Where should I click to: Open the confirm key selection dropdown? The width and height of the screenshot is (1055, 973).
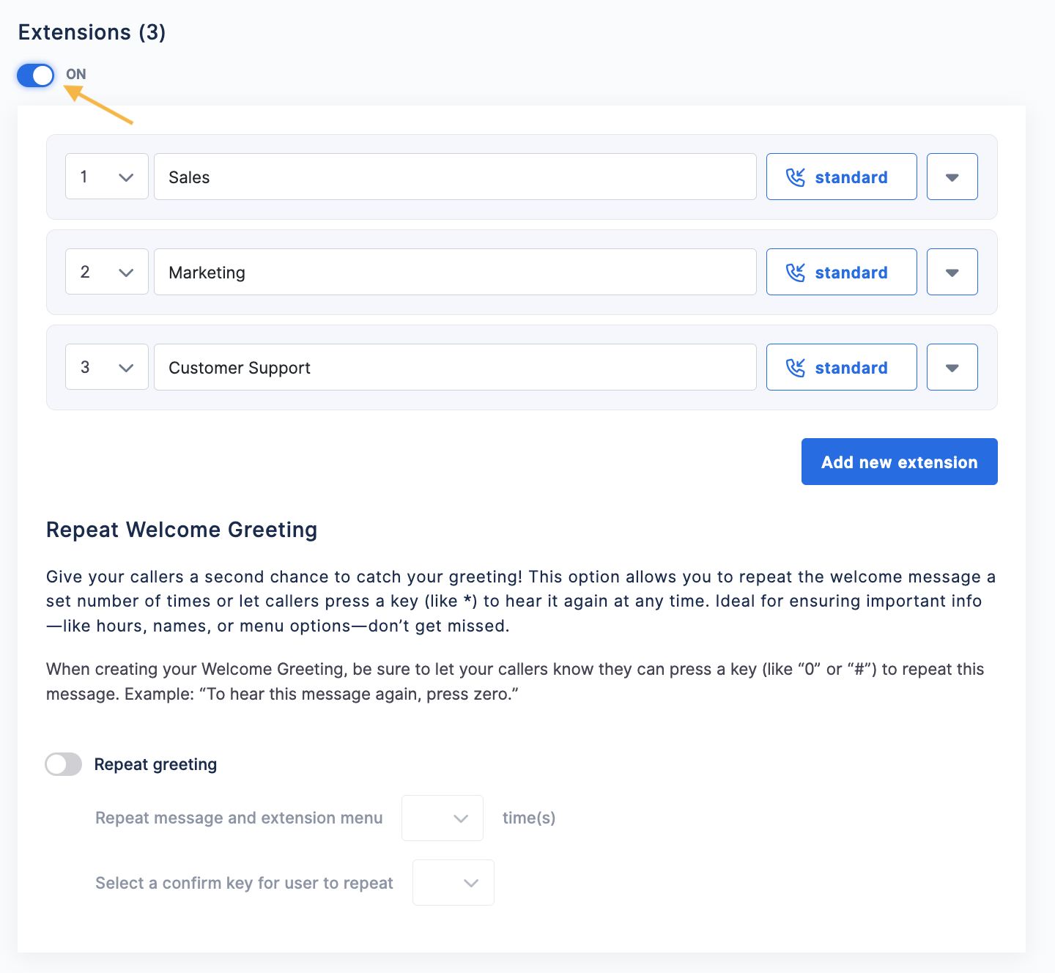pyautogui.click(x=454, y=882)
